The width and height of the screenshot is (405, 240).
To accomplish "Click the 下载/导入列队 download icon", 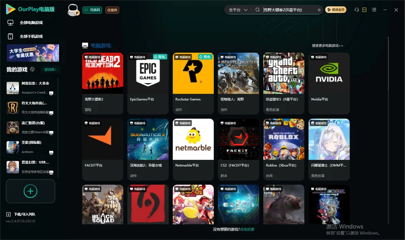I will click(9, 214).
